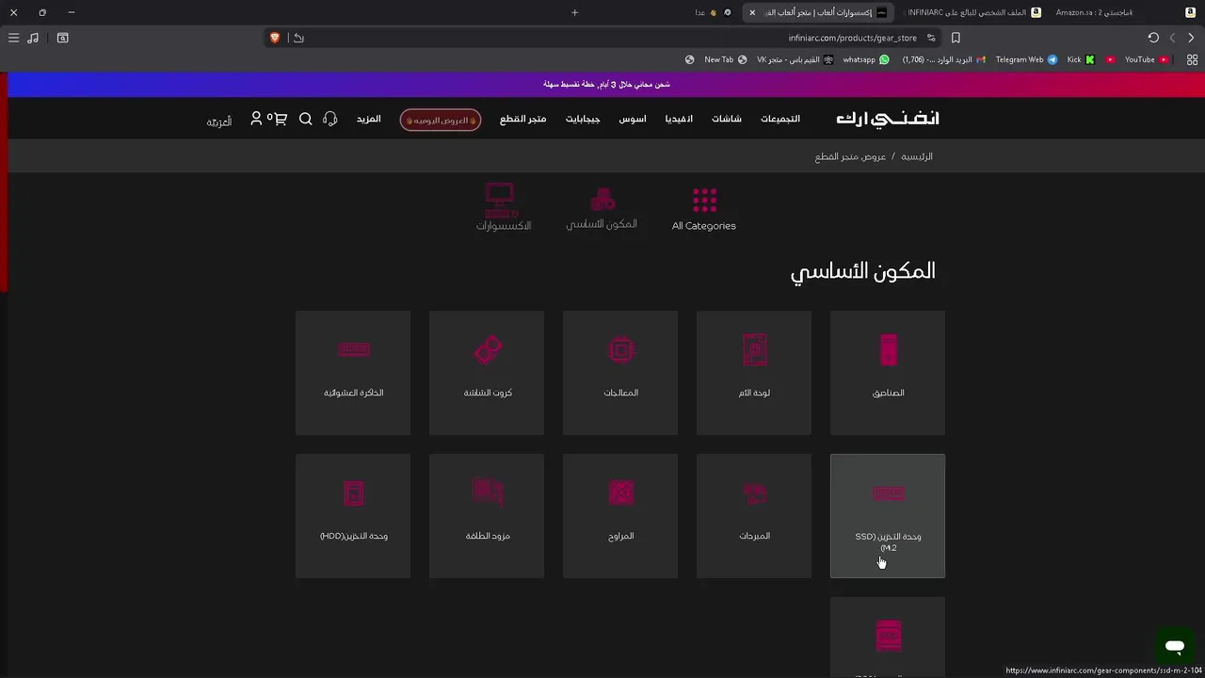Image resolution: width=1205 pixels, height=678 pixels.
Task: Open the sidebar search panel icon
Action: point(63,38)
